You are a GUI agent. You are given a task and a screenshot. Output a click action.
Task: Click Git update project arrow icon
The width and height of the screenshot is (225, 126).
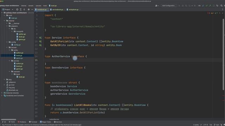[x=203, y=6]
